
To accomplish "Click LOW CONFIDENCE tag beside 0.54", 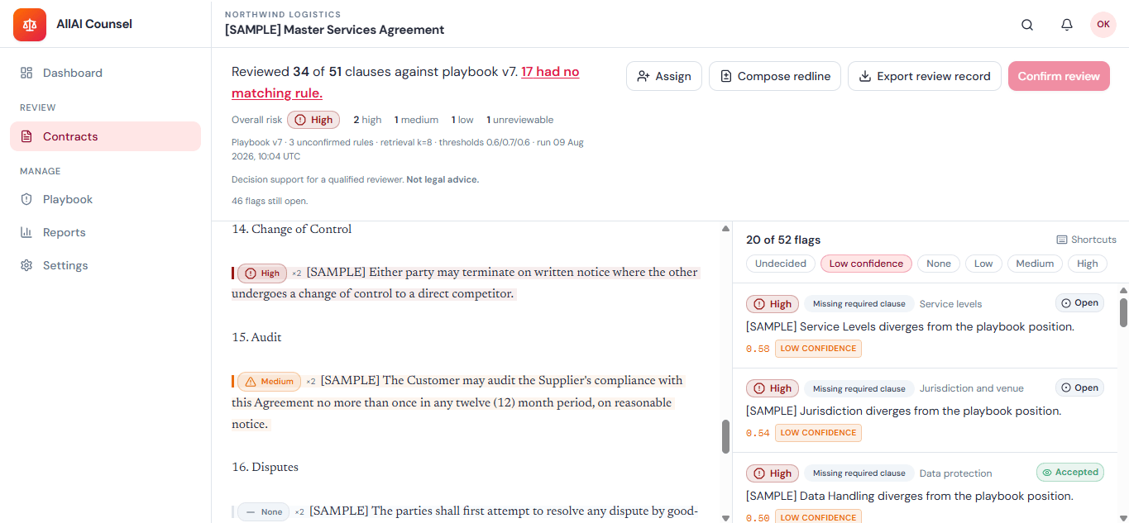I will (x=818, y=433).
